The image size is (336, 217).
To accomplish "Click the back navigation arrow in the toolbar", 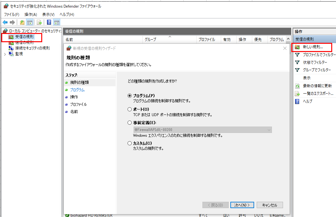I will coord(5,22).
